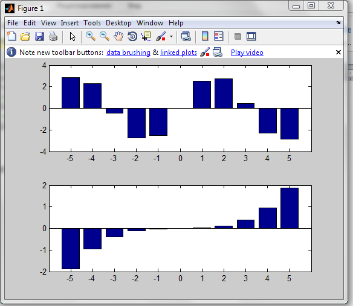
Task: Close the Figure 1 window
Action: pyautogui.click(x=331, y=5)
